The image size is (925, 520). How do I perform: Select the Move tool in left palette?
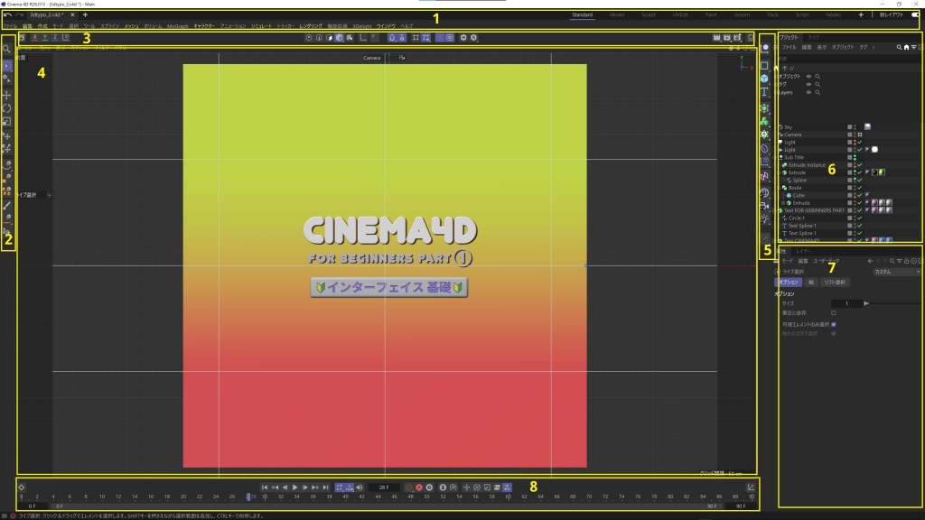pos(7,95)
